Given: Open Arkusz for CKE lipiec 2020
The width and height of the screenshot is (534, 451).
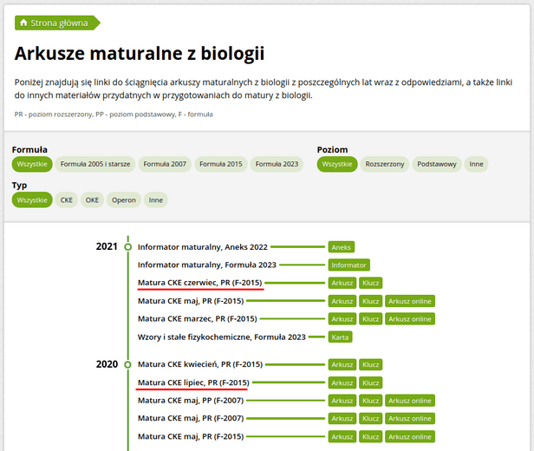Looking at the screenshot, I should click(x=342, y=382).
